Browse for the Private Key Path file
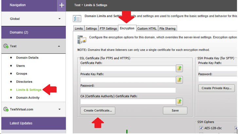238x134 pixels. coord(179,80)
